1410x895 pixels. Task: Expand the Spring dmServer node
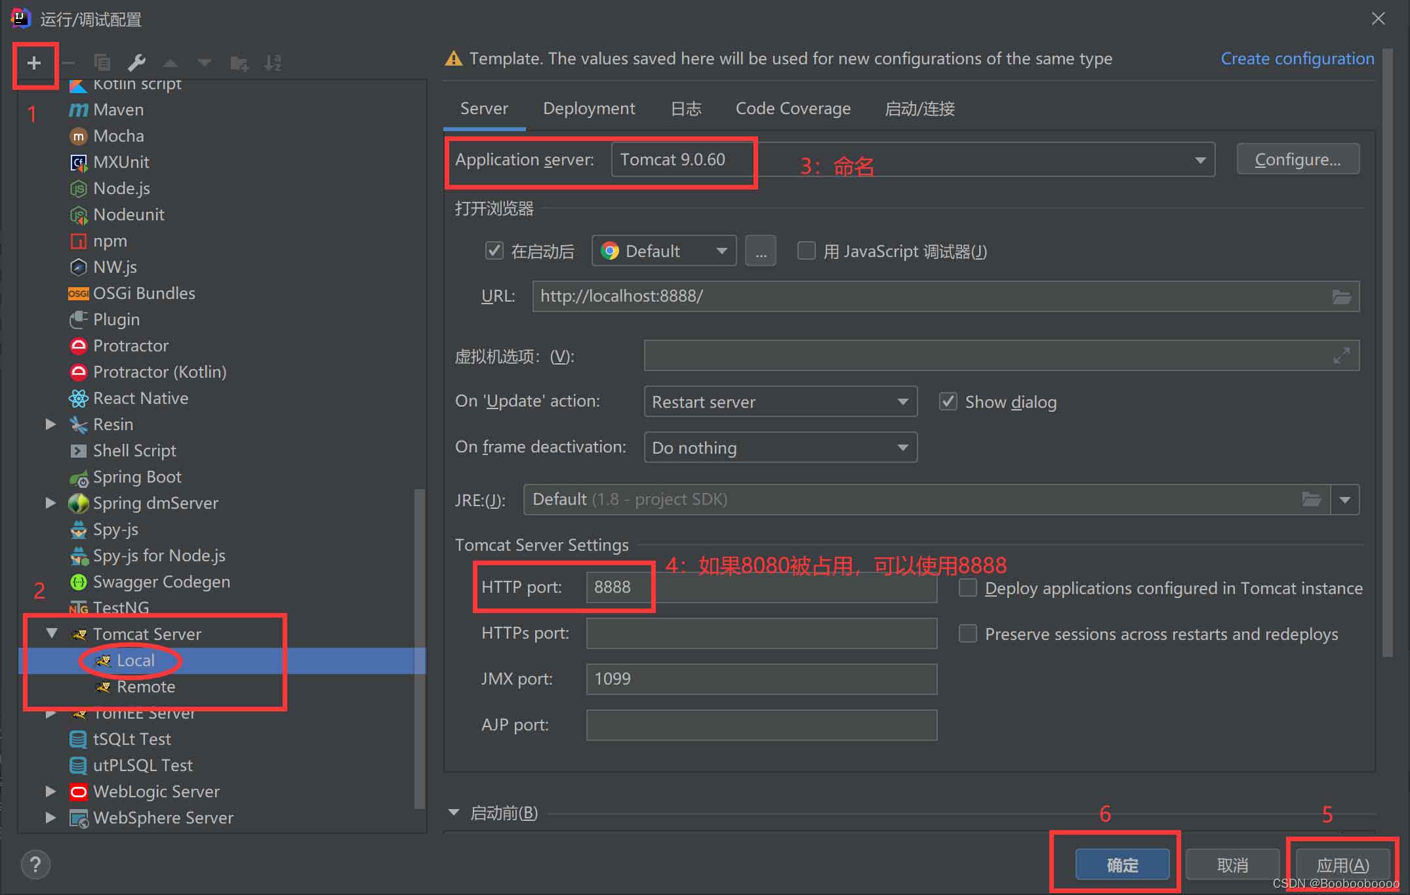pos(50,503)
